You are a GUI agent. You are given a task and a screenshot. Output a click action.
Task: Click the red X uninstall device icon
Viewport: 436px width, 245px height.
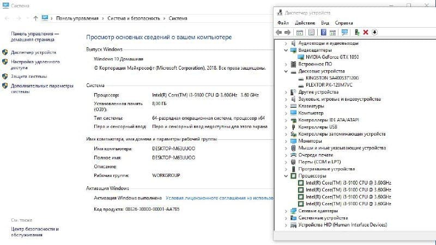366,32
